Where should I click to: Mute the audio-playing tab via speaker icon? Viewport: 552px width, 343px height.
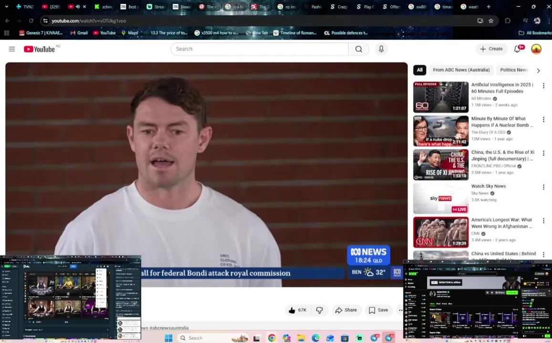click(78, 7)
